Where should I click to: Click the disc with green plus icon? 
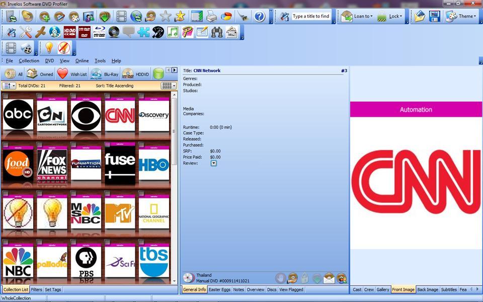[44, 16]
